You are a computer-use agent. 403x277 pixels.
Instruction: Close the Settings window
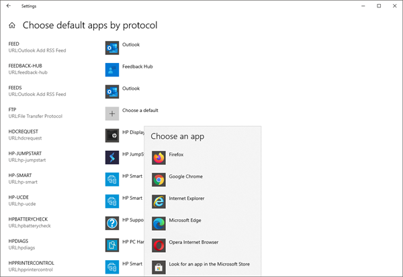click(x=395, y=5)
